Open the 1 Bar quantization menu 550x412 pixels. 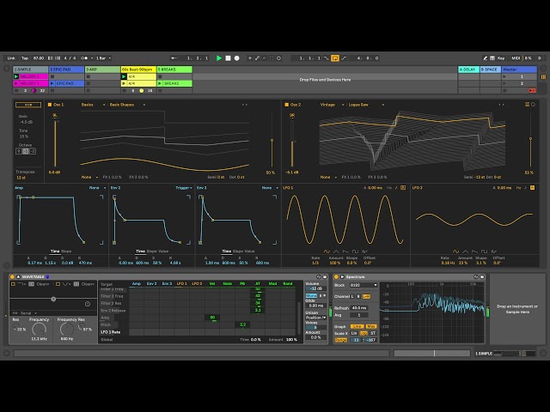[x=103, y=58]
